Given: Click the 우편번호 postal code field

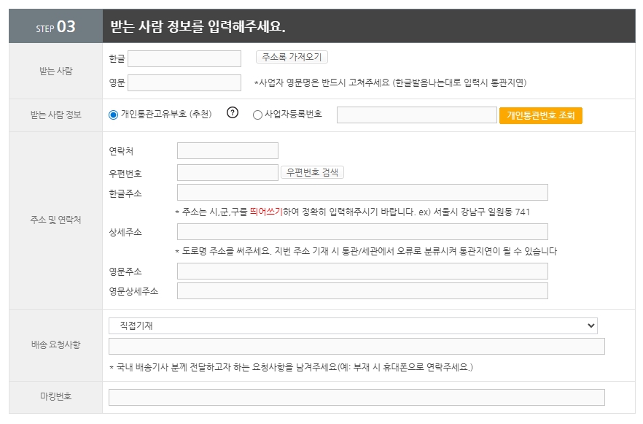Looking at the screenshot, I should coord(227,173).
